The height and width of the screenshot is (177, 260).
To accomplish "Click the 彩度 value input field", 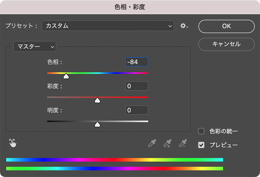I will tap(137, 86).
